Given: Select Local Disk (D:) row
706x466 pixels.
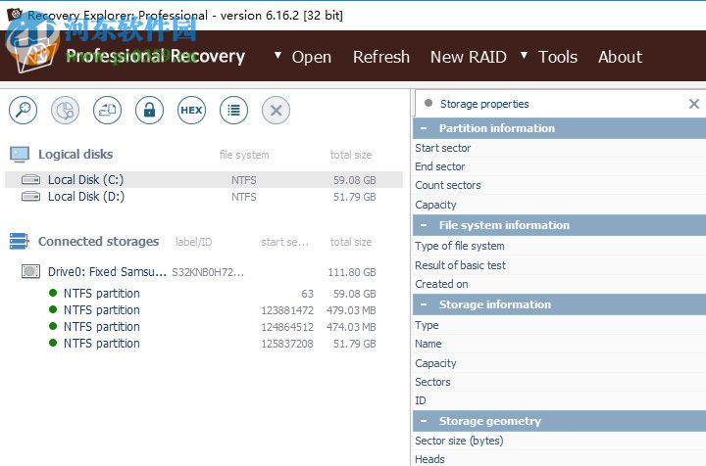Looking at the screenshot, I should 204,197.
